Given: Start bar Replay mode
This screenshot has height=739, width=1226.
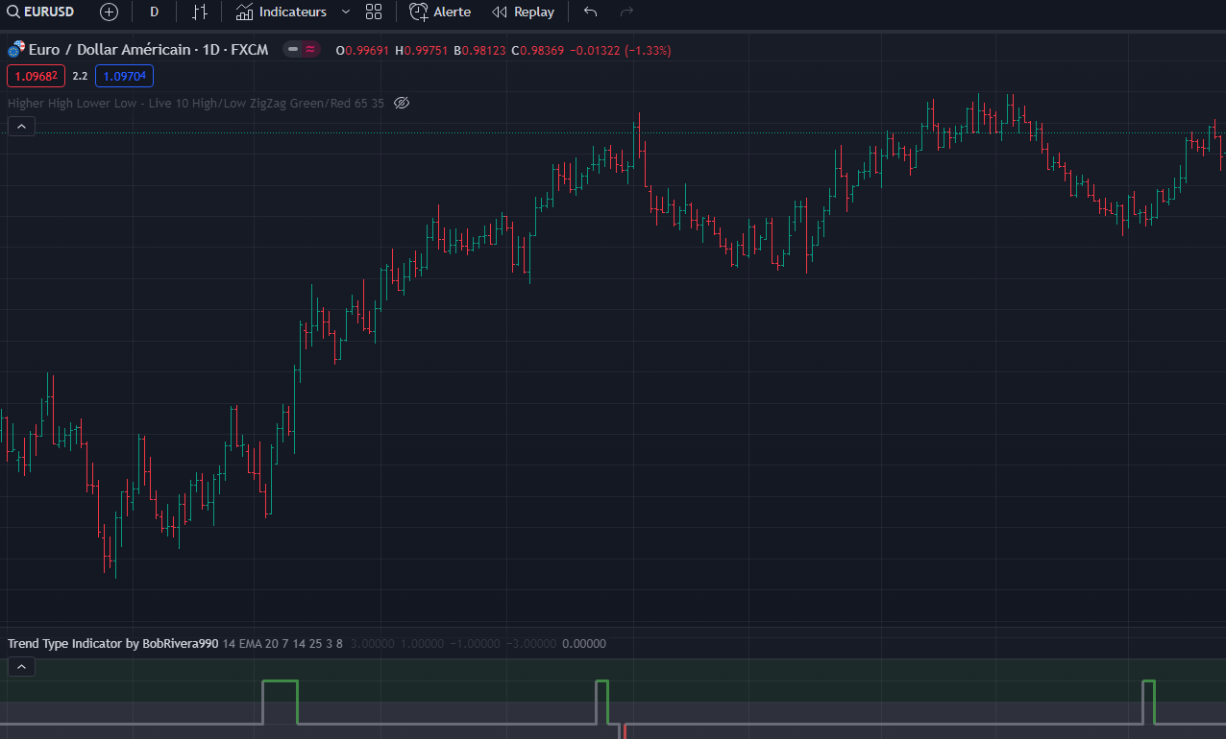Looking at the screenshot, I should coord(523,12).
